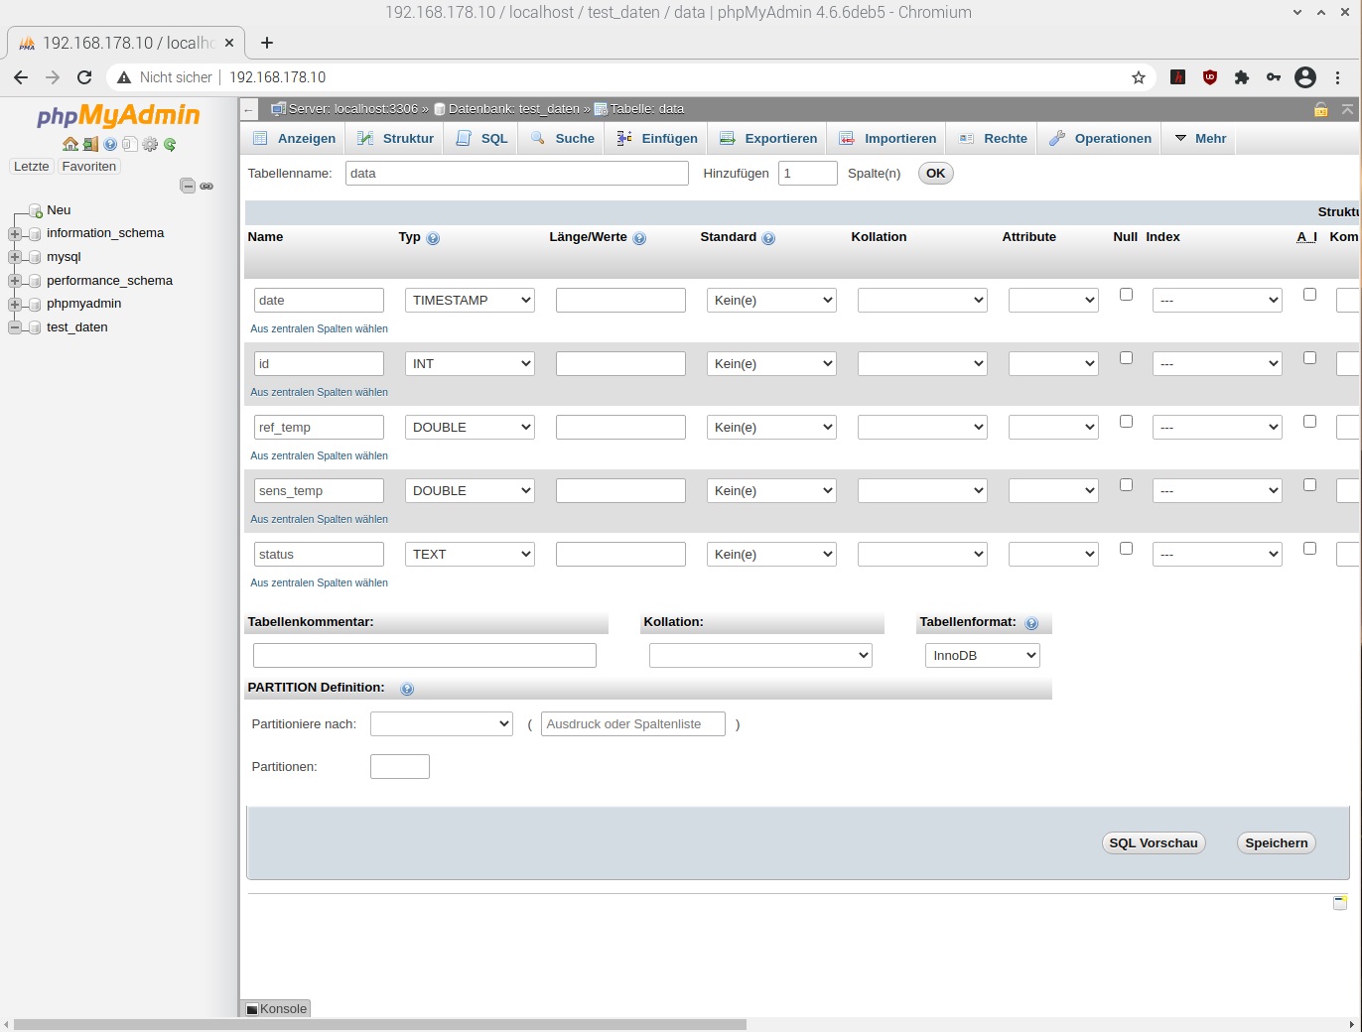Switch to the Struktur tab
The image size is (1362, 1032).
[x=396, y=139]
